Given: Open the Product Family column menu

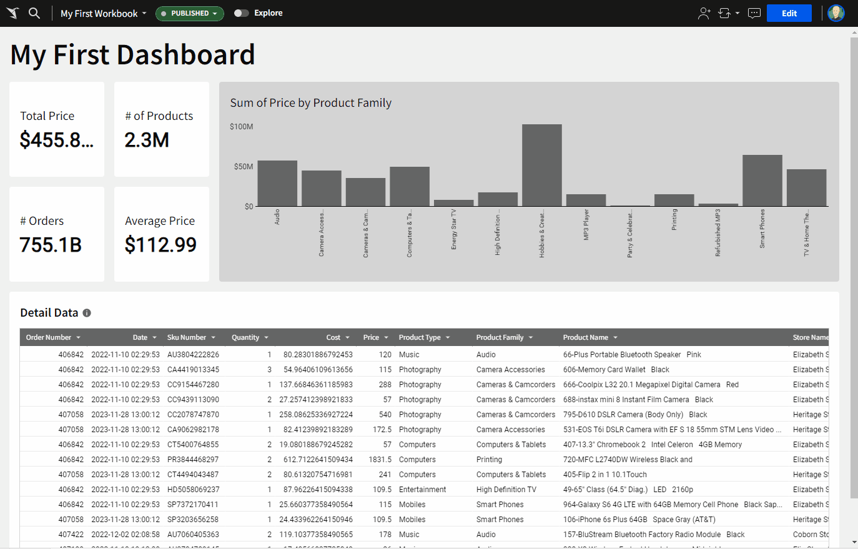Looking at the screenshot, I should [531, 337].
